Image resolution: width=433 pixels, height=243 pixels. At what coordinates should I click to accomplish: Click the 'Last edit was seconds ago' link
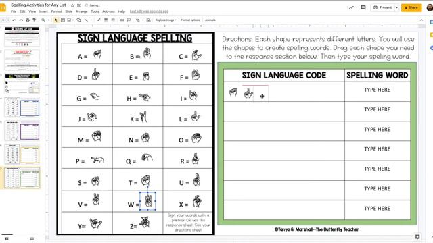[149, 11]
